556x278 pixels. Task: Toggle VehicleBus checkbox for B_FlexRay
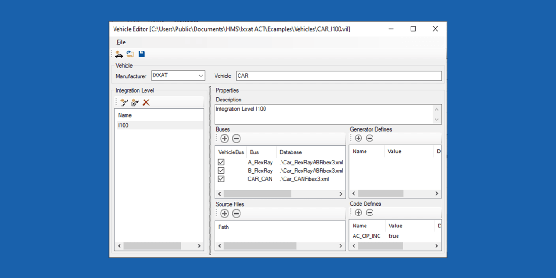(221, 171)
